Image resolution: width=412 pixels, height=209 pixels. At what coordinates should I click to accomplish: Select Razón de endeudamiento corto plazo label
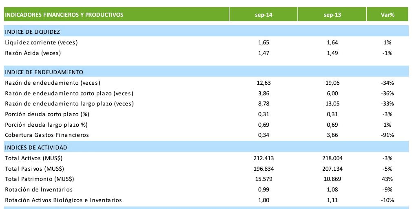69,93
